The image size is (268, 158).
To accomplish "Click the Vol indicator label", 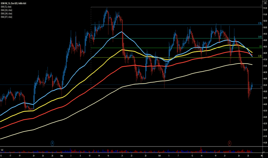I will (x=2, y=150).
